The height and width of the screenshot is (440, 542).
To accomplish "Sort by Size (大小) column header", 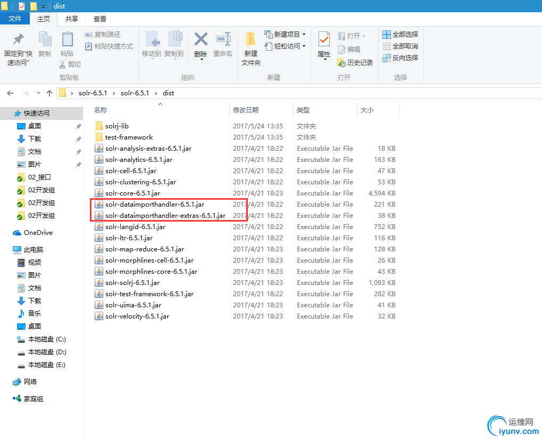I will click(x=367, y=110).
